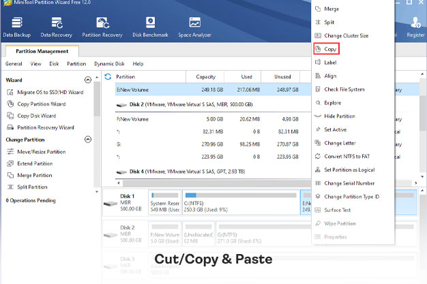
Task: Choose Check File System from the context menu
Action: tap(344, 89)
